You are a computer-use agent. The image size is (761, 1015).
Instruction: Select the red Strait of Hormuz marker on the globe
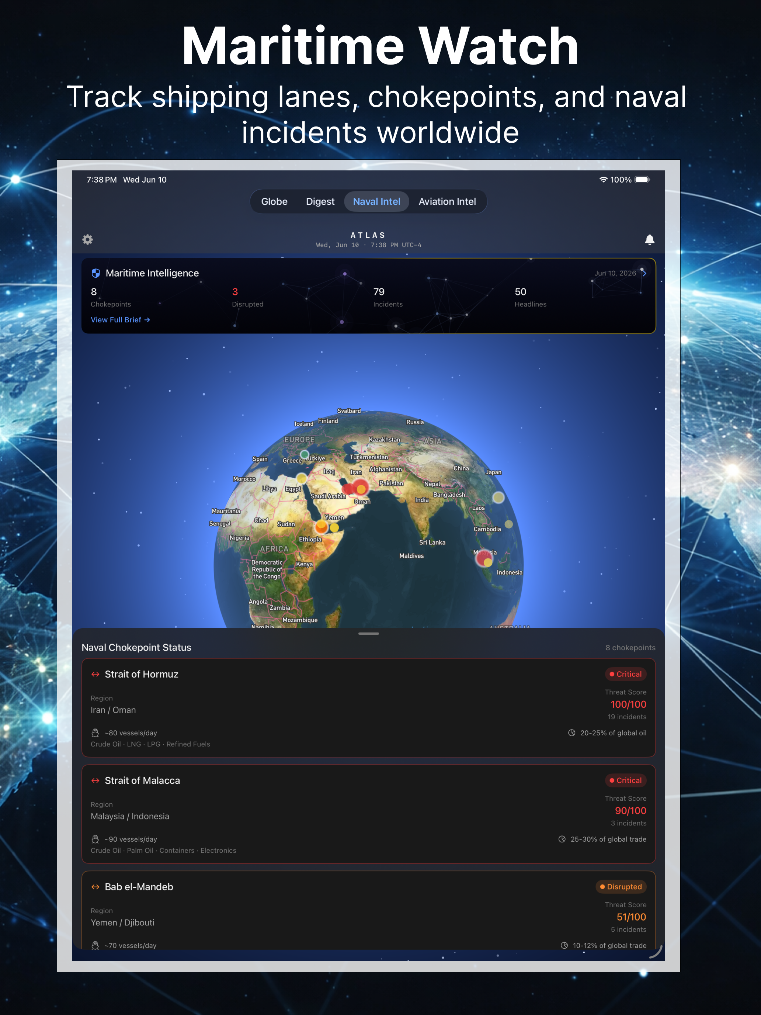pos(360,486)
